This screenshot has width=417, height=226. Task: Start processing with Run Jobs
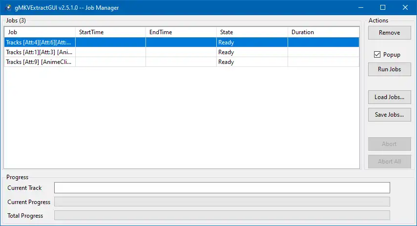pos(389,69)
